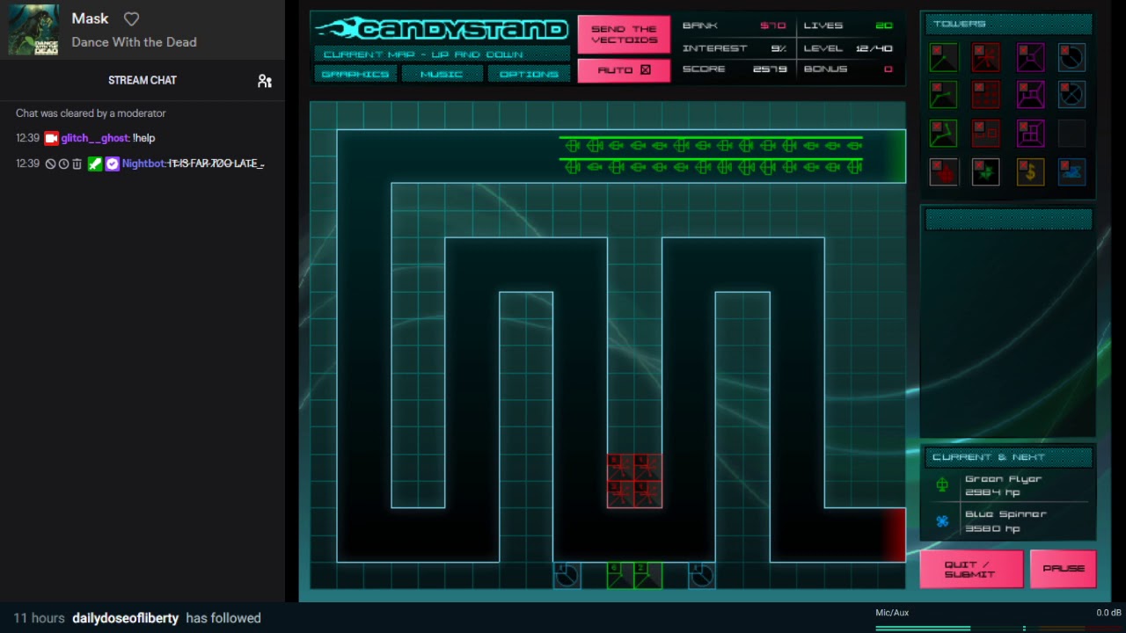Click the heart icon next to Mask
Image resolution: width=1126 pixels, height=633 pixels.
coord(131,18)
